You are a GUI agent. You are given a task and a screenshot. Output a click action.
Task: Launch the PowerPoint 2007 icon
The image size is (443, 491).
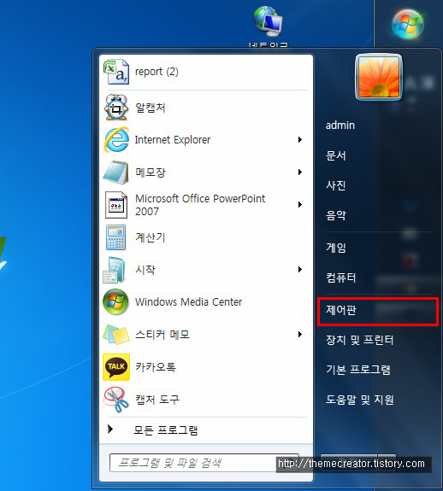pyautogui.click(x=116, y=205)
